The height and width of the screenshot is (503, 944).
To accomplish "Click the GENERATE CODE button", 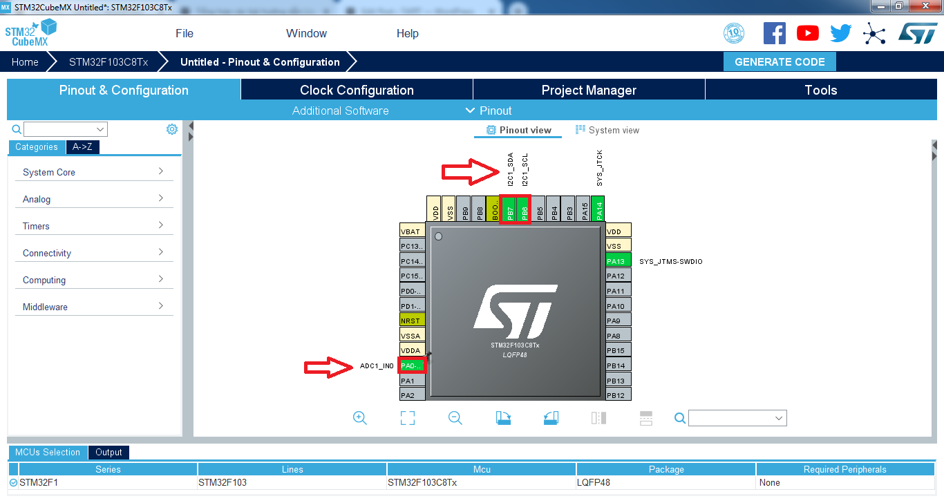I will 780,61.
